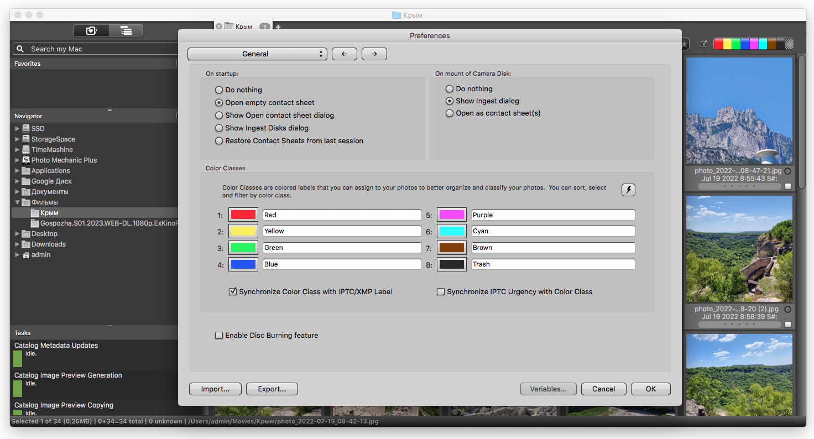Click the plus icon to add a new tab
814x439 pixels.
point(278,27)
